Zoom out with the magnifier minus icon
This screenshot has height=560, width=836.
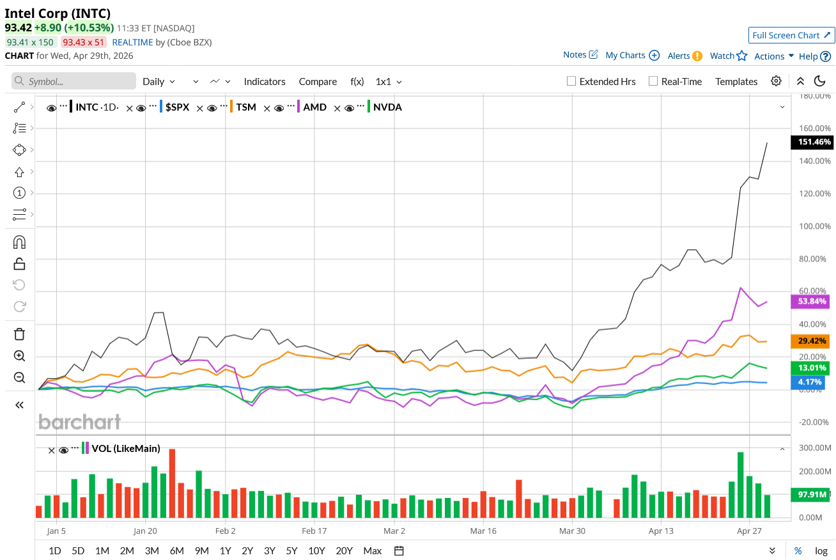point(19,377)
